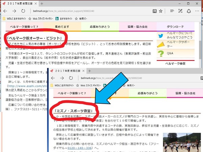
Task: Open 応援ありがとう menu in upper window
Action: (x=100, y=27)
